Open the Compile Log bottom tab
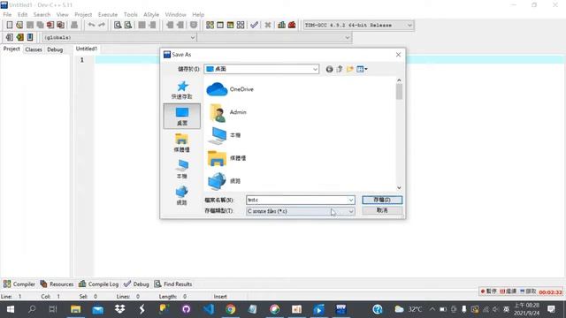Viewport: 566px width, 318px height. point(98,284)
